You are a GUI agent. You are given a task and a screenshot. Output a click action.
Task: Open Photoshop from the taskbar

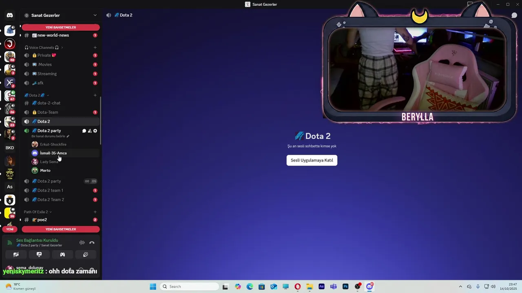tap(345, 286)
